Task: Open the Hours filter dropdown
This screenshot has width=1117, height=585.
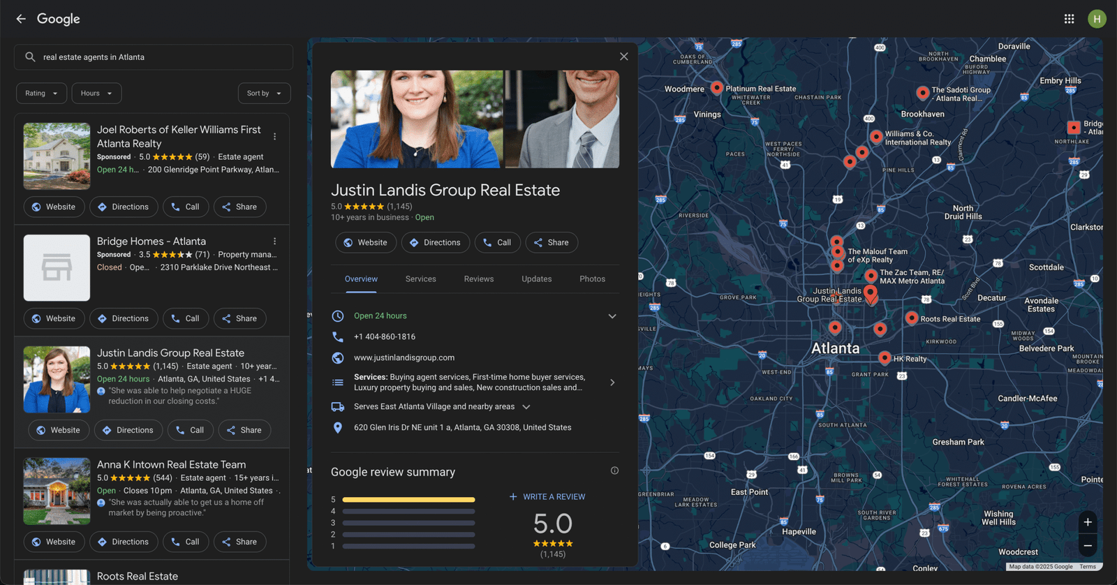Action: tap(97, 94)
